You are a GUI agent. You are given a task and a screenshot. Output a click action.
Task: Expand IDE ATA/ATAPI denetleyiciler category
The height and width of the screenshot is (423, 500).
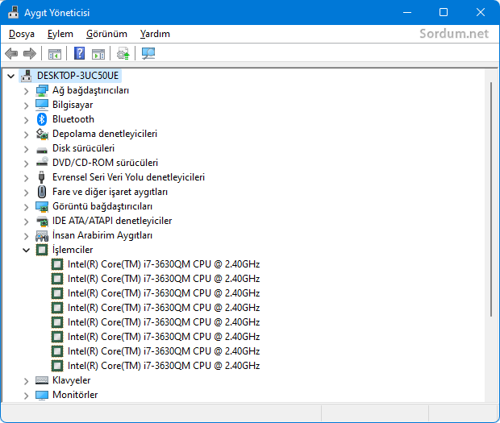tap(26, 222)
